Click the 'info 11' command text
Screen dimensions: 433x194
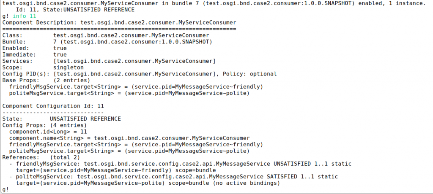point(24,16)
